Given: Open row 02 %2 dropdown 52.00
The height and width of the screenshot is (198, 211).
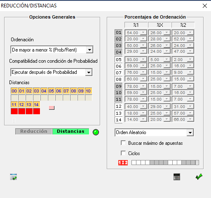Looking at the screenshot, I should [x=190, y=39].
